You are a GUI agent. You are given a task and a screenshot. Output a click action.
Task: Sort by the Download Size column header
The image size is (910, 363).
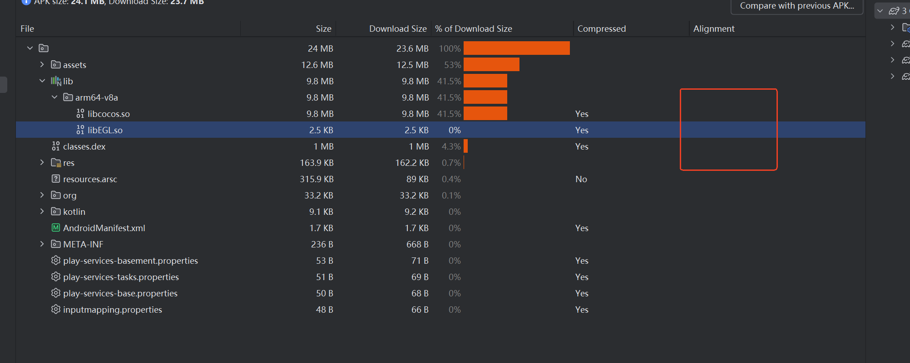coord(397,29)
